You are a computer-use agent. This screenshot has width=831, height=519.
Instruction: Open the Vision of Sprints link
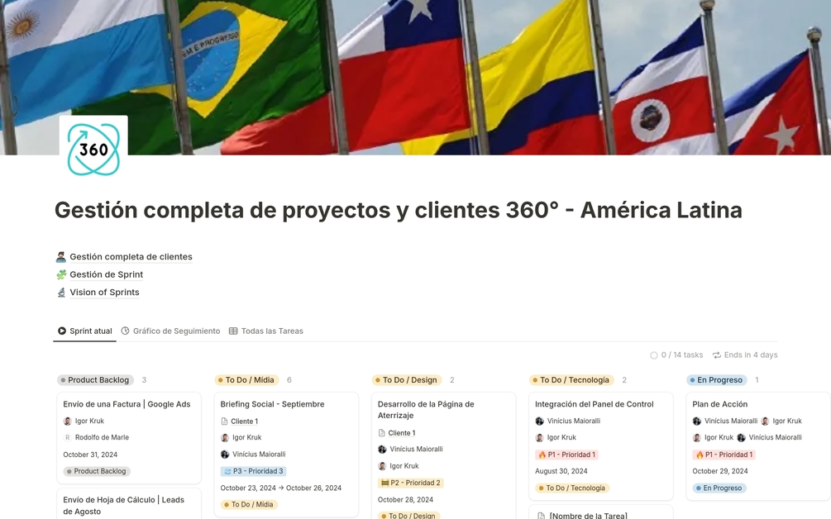[103, 293]
